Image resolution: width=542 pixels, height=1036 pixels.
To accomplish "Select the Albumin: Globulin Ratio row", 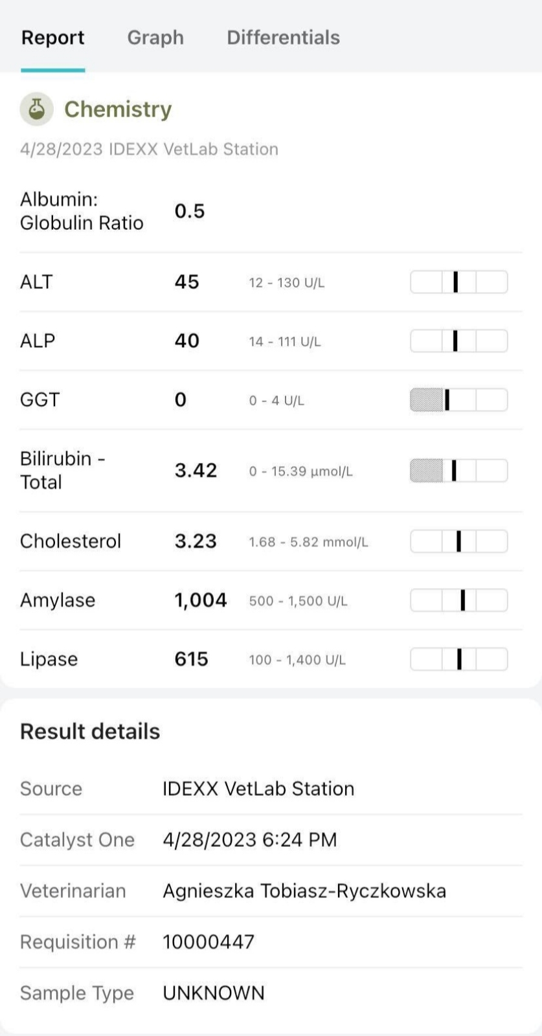I will point(271,211).
